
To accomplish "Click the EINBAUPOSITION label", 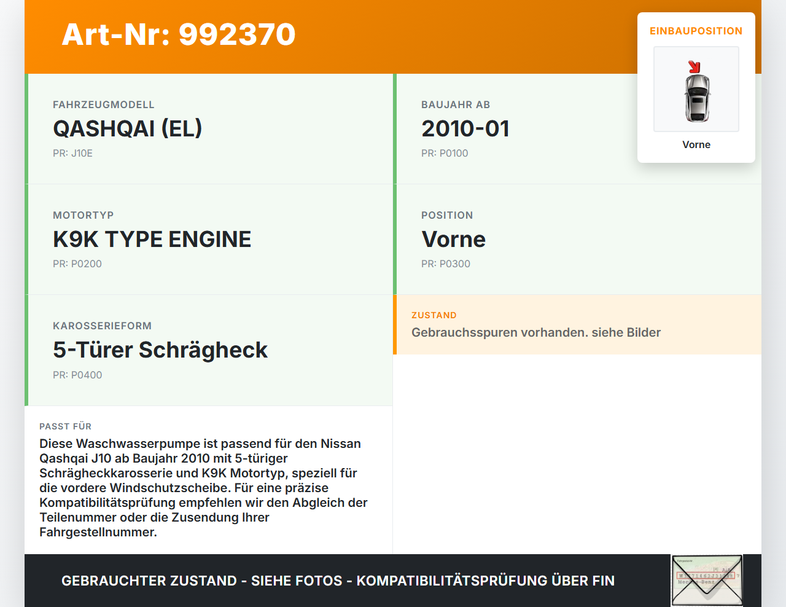I will pos(696,31).
